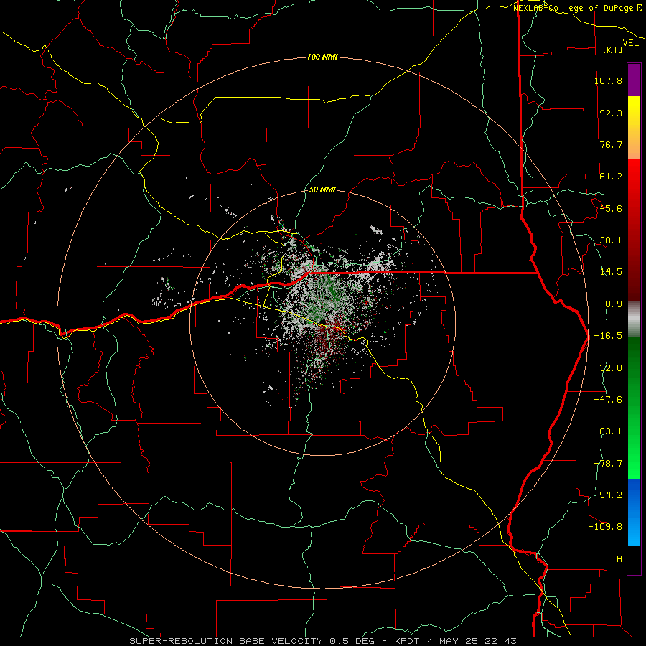This screenshot has width=646, height=646.
Task: Click the 45.6 velocity scale value
Action: 611,208
